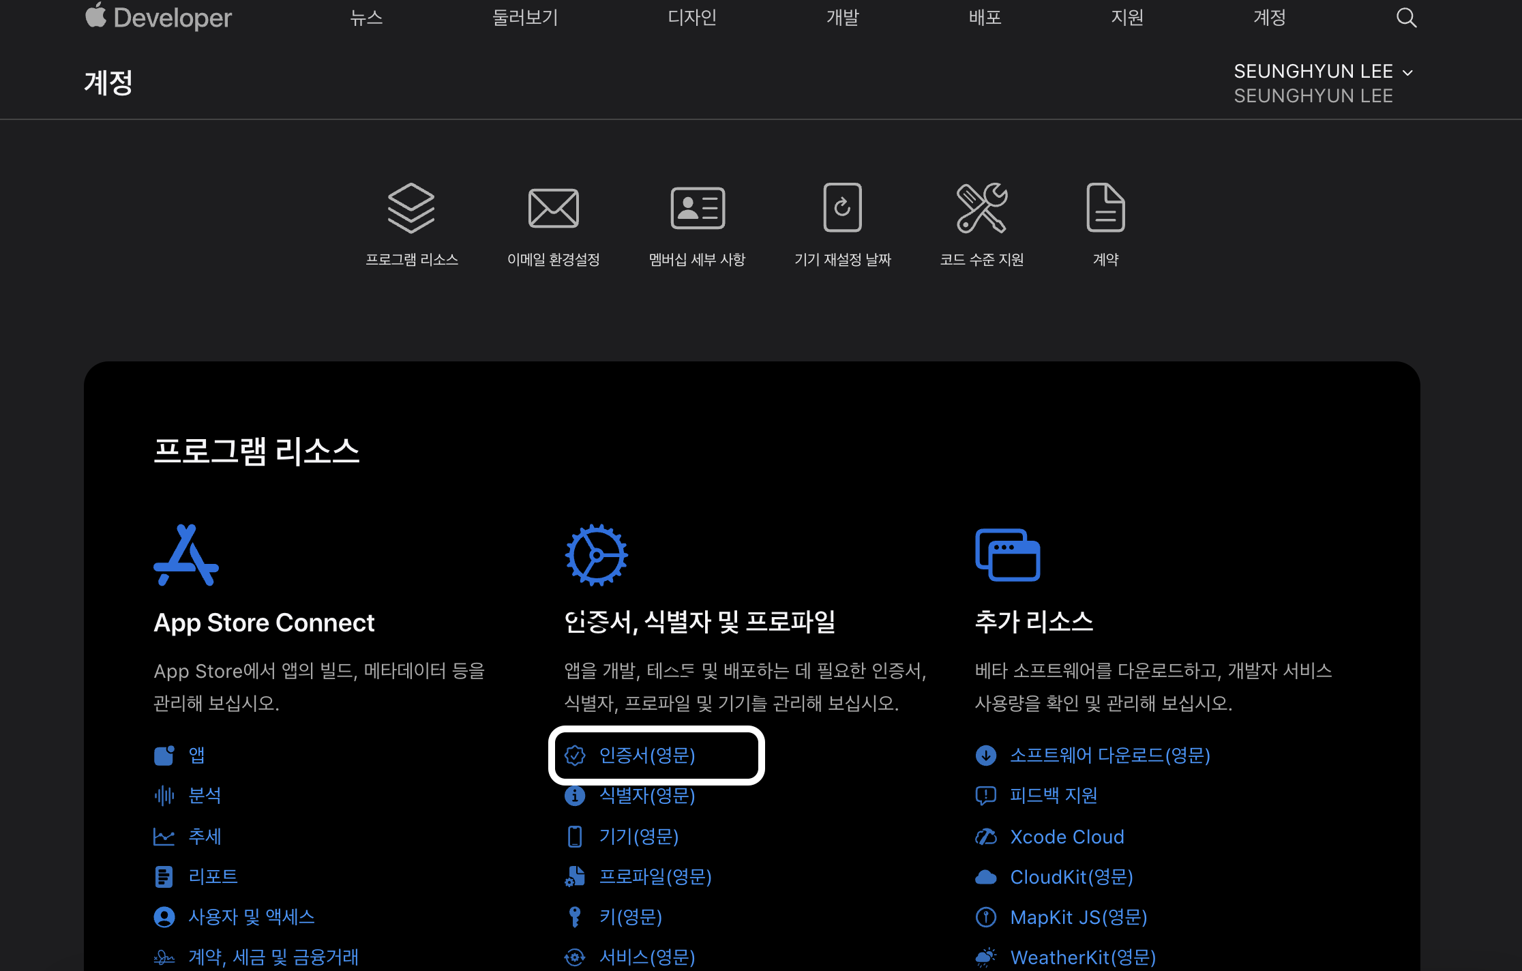
Task: Open the 개발 menu item
Action: point(843,18)
